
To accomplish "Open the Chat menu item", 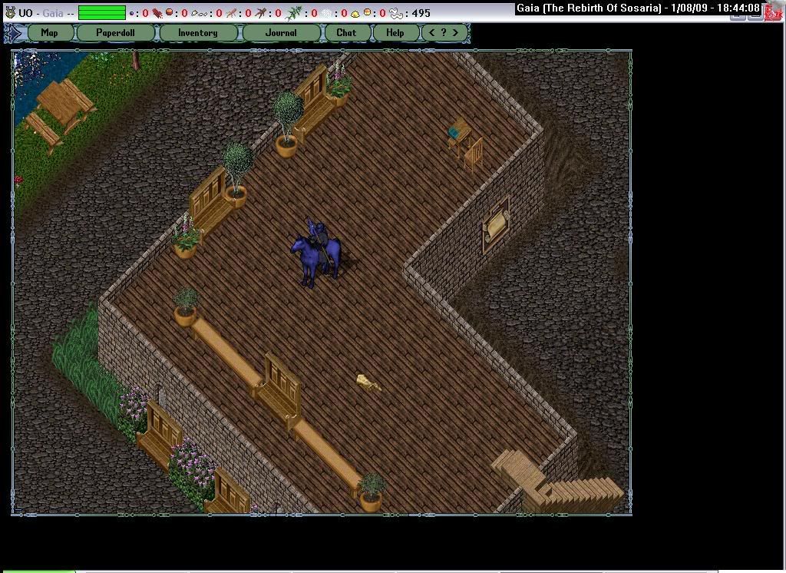I will pos(346,32).
